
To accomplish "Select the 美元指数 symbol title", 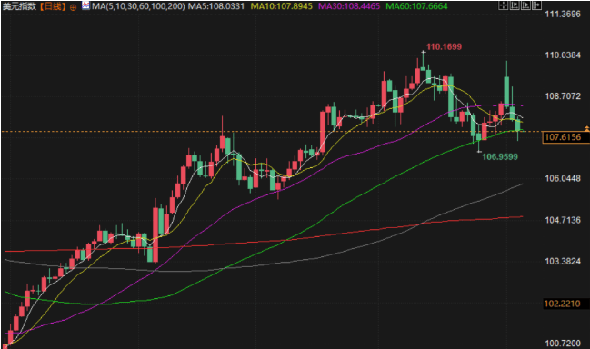I will (x=19, y=6).
